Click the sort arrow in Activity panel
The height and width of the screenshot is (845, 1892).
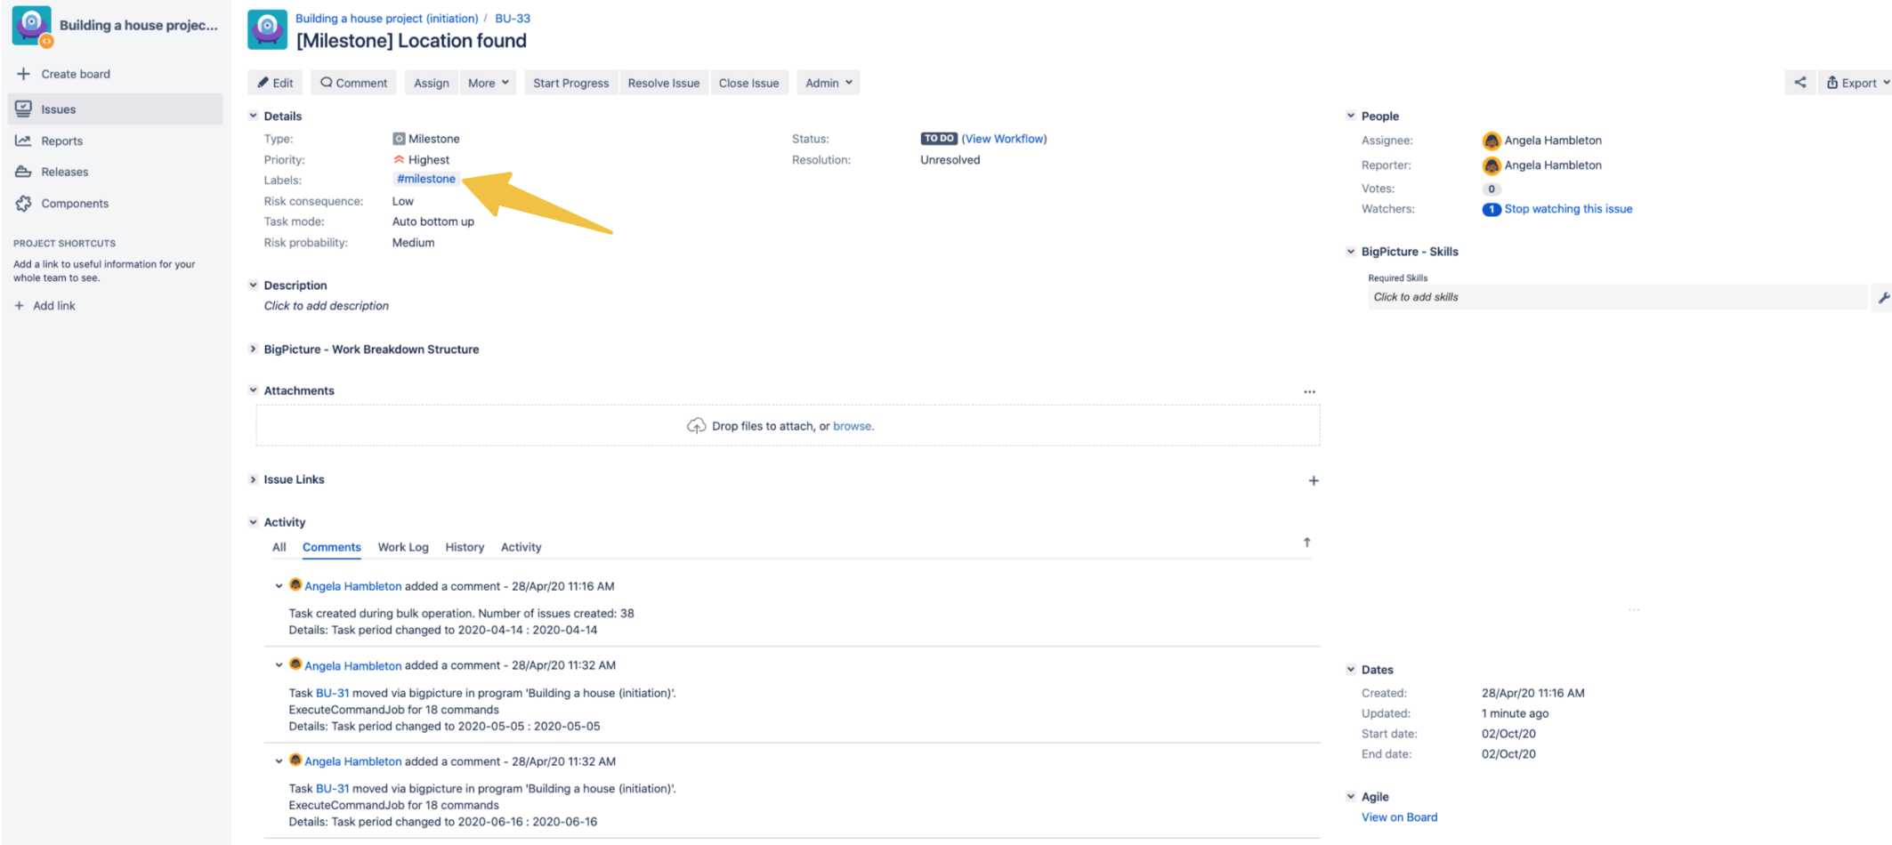point(1306,542)
